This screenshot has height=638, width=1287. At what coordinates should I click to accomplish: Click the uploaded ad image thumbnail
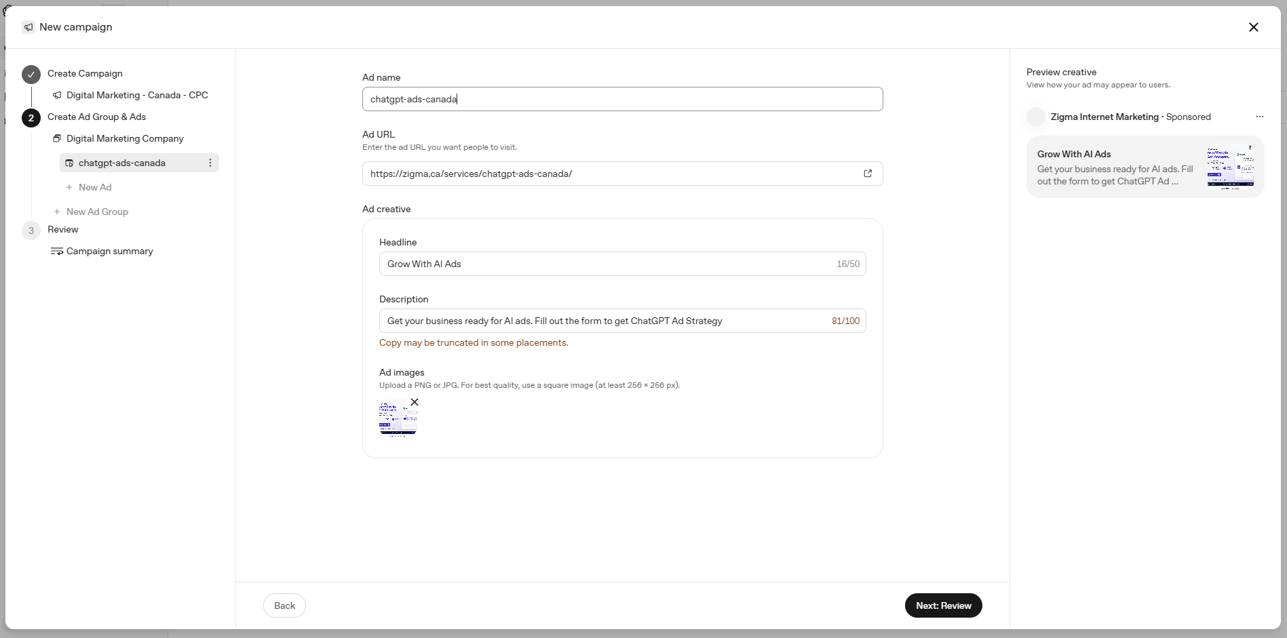pyautogui.click(x=398, y=418)
